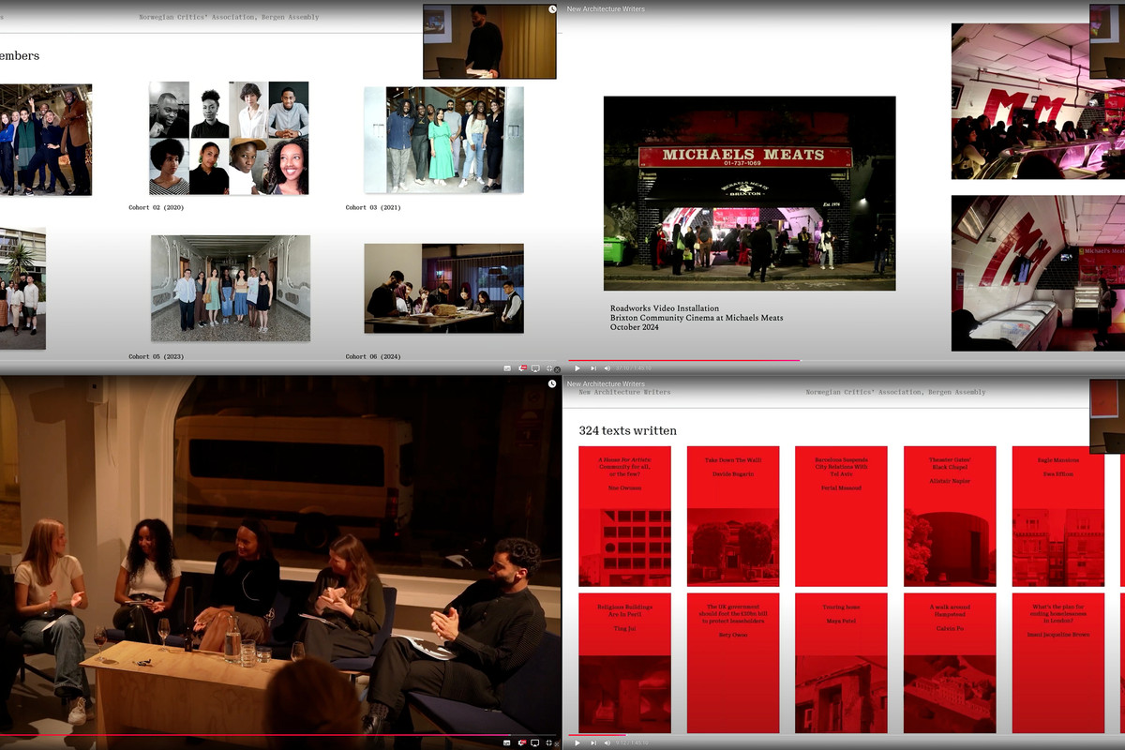This screenshot has width=1125, height=750.
Task: Open New Architecture Writers title above Michaels Meats
Action: (606, 8)
